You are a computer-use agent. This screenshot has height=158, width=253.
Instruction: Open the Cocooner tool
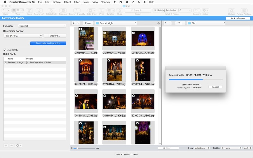63,11
